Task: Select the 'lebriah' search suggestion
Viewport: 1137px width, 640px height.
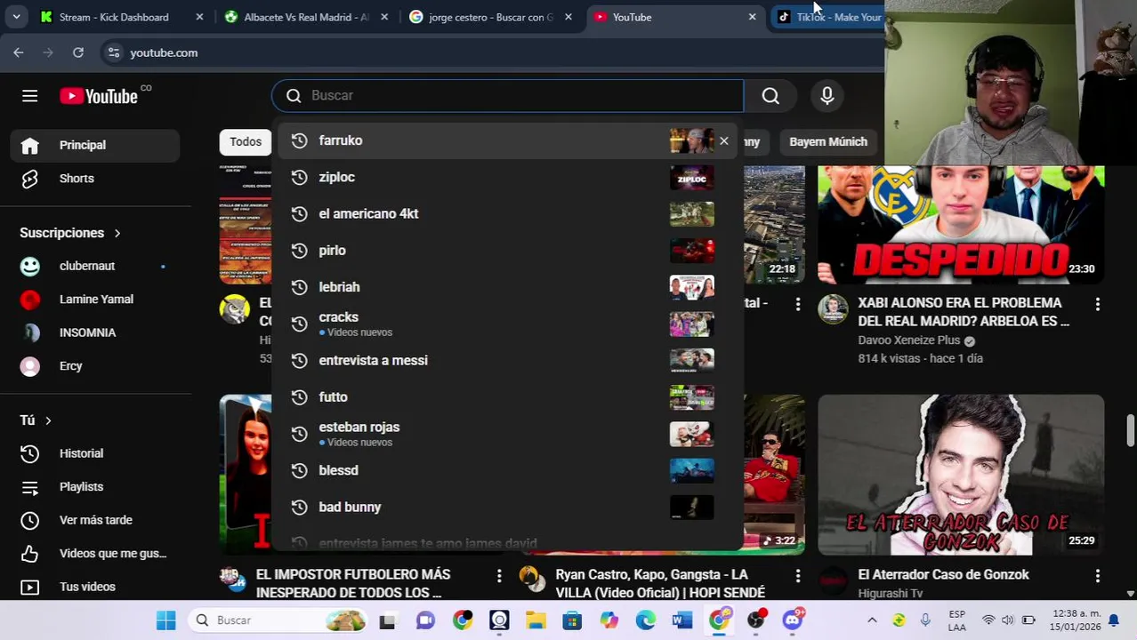Action: click(507, 287)
